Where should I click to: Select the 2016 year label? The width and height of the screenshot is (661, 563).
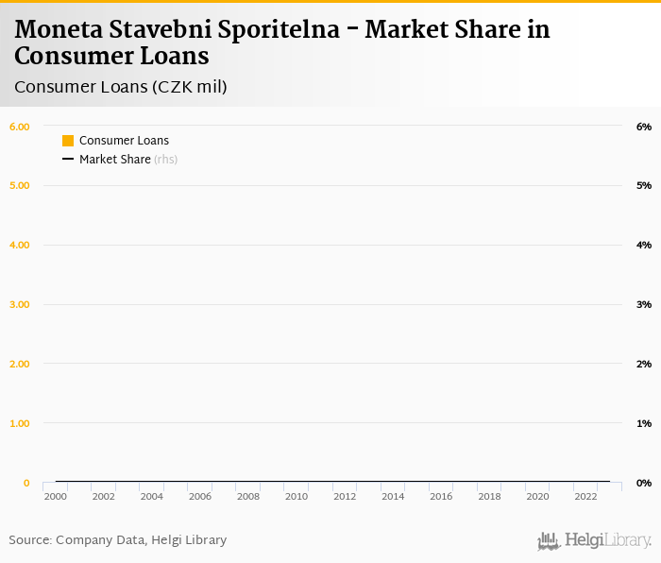(x=441, y=496)
